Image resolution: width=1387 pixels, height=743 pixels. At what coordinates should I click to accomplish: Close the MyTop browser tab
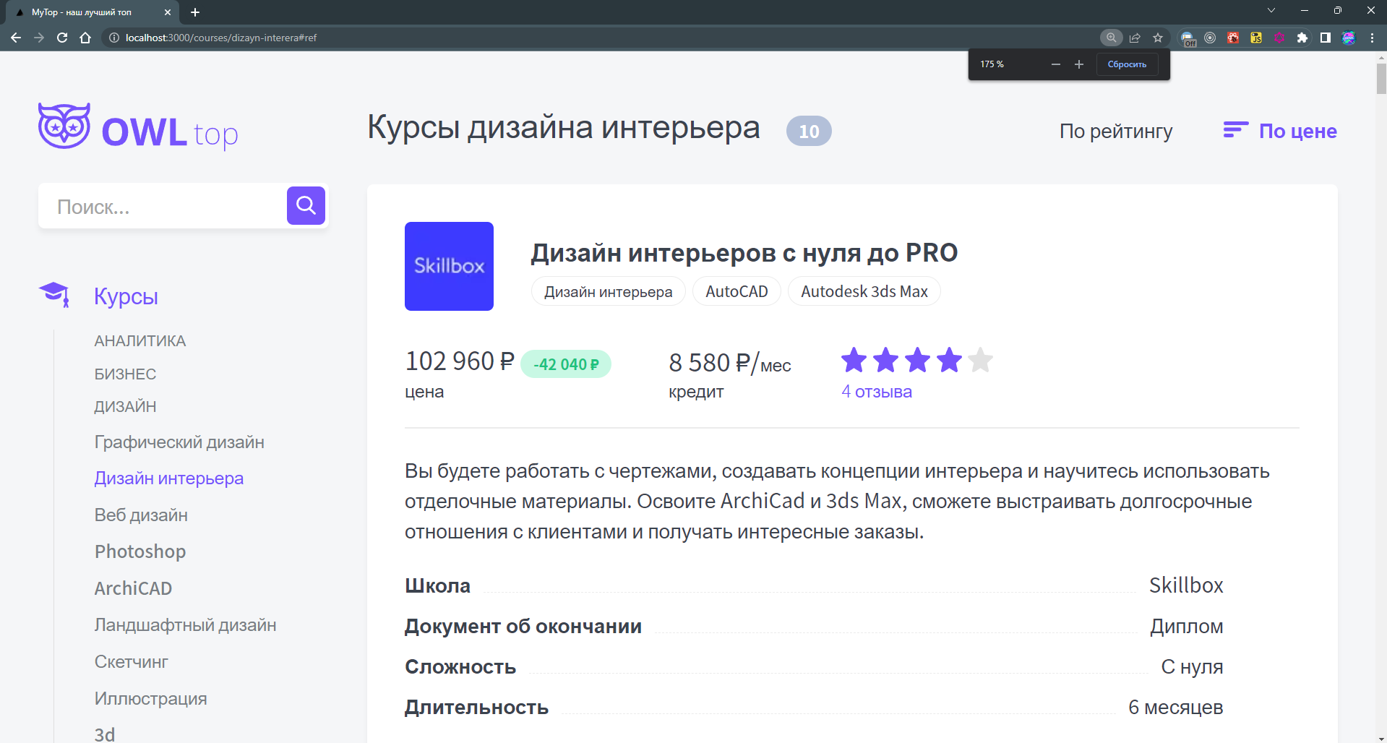(168, 12)
